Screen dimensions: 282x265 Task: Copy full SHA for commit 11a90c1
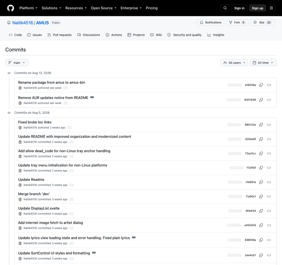coord(261,197)
